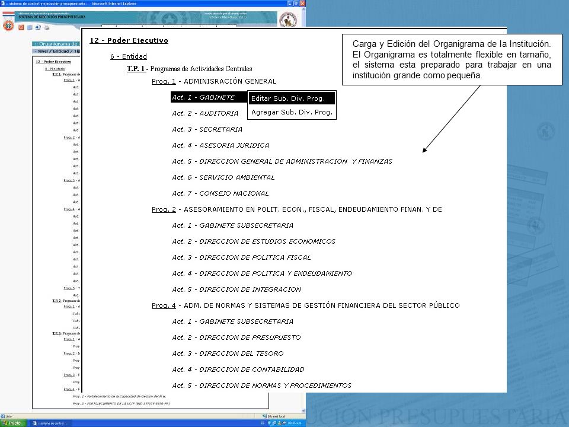Click the 'T.P. 1' programs link
The height and width of the screenshot is (427, 569).
[136, 69]
